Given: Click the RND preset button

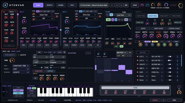Looking at the screenshot, I should coord(126,5).
